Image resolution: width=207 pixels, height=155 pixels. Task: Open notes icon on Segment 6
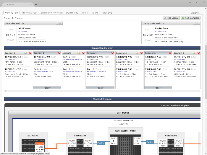(x=166, y=53)
